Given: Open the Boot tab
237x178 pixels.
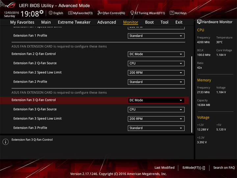Looking at the screenshot, I should 149,22.
